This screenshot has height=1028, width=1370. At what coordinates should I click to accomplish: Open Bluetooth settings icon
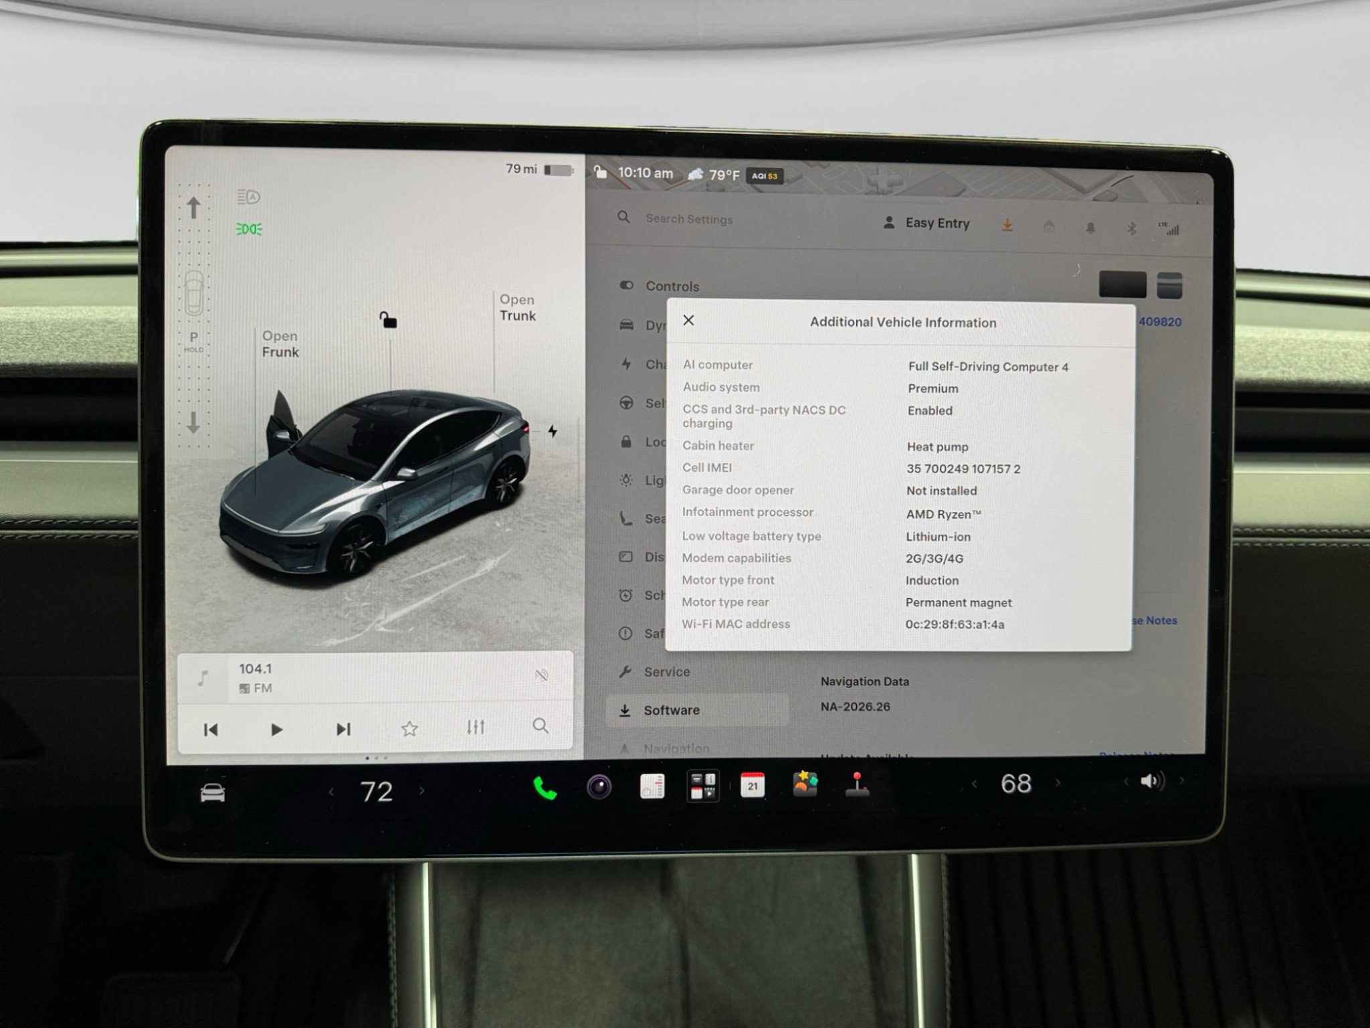click(1131, 228)
